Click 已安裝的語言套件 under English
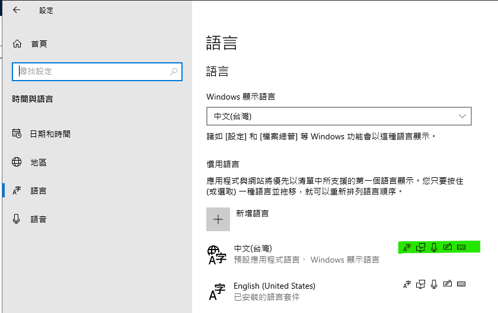 (x=267, y=297)
